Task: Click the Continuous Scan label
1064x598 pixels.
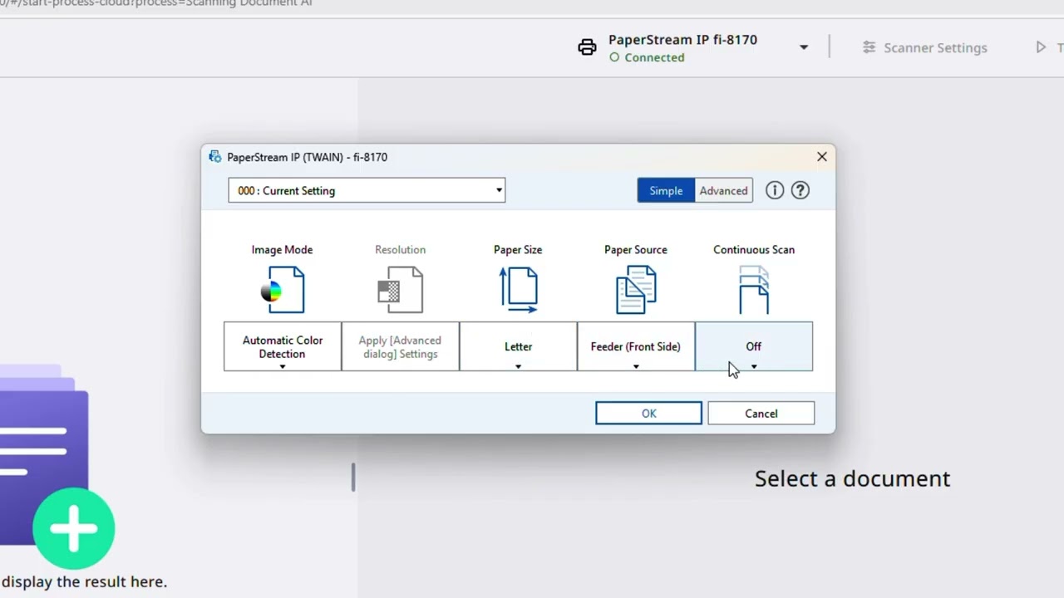Action: [x=754, y=249]
